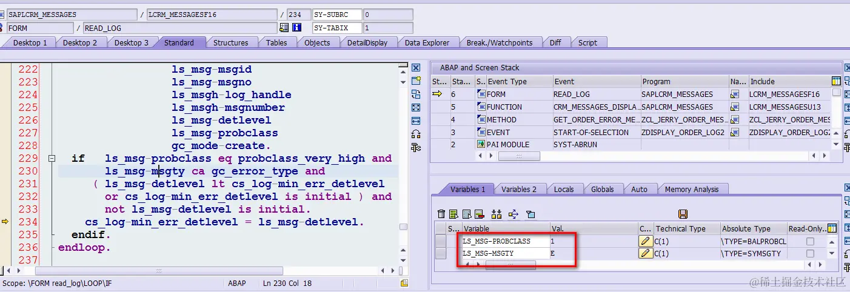Click the delete trash icon in Variables toolbar

[441, 214]
